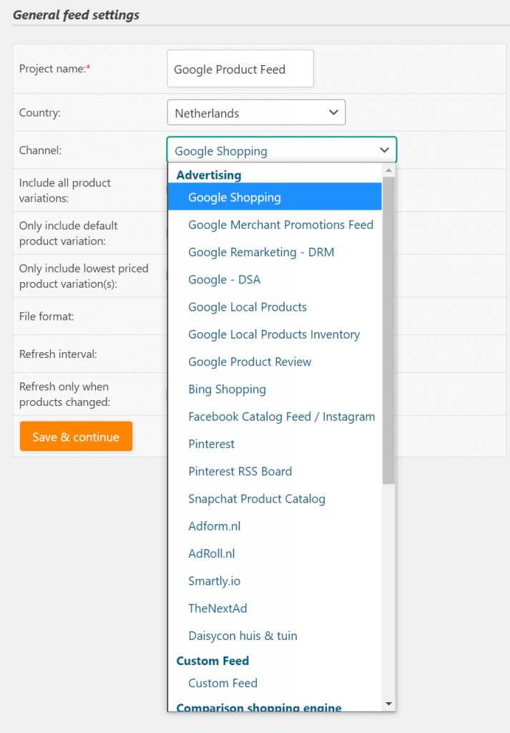510x733 pixels.
Task: Click the Channel chevron arrow
Action: (384, 150)
